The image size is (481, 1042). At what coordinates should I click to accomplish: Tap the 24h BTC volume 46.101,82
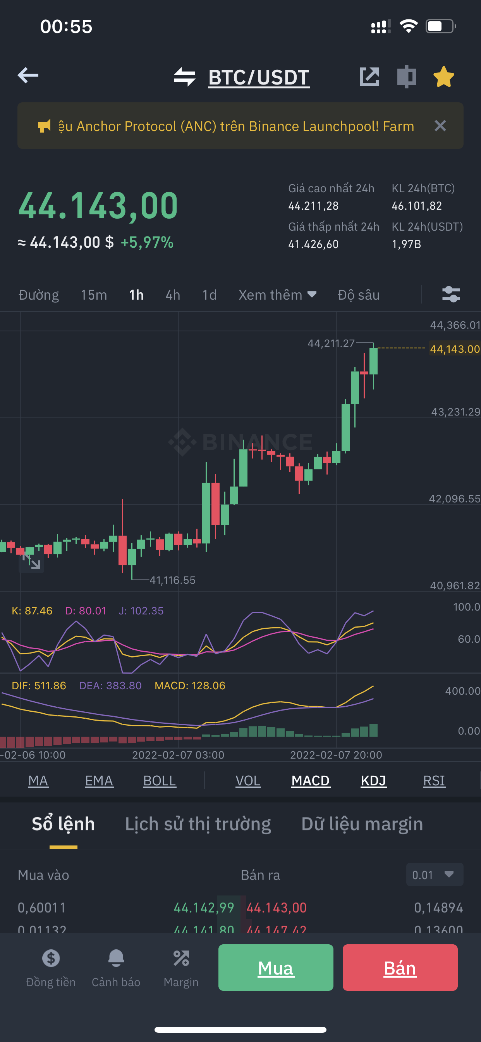[417, 206]
